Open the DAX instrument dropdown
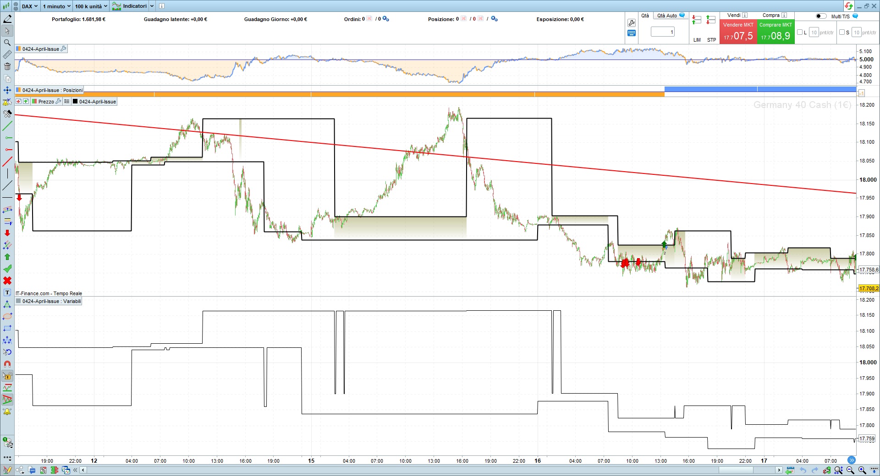The width and height of the screenshot is (880, 476). [30, 6]
